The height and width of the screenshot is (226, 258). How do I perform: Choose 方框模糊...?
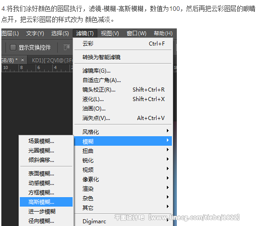click(46, 192)
